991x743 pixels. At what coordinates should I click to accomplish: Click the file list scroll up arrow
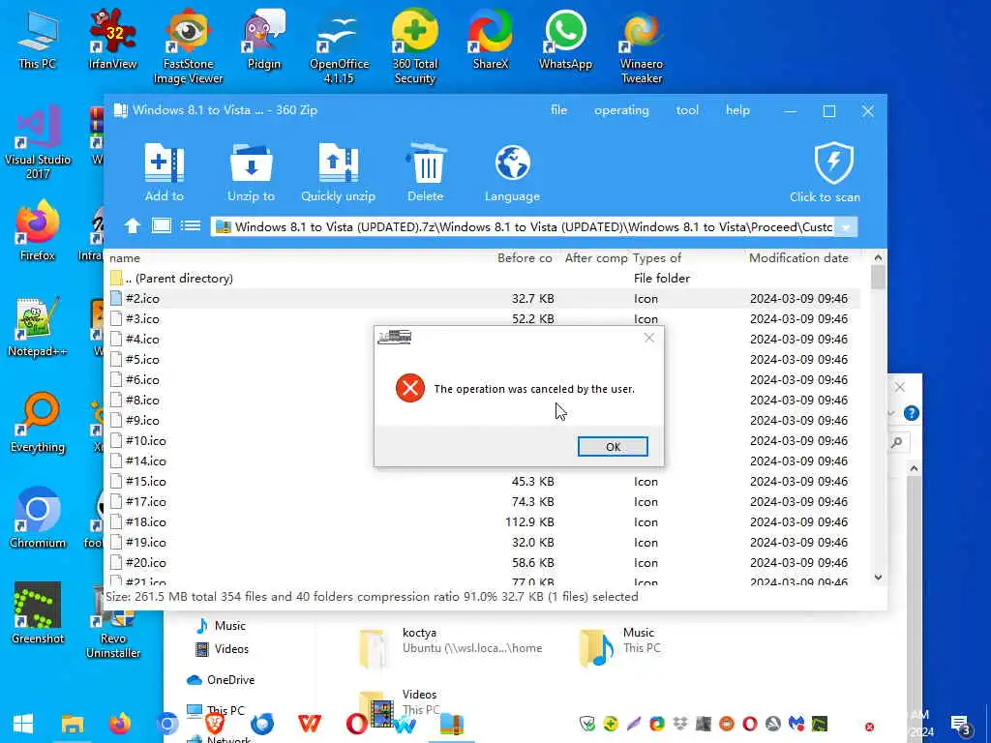click(878, 257)
